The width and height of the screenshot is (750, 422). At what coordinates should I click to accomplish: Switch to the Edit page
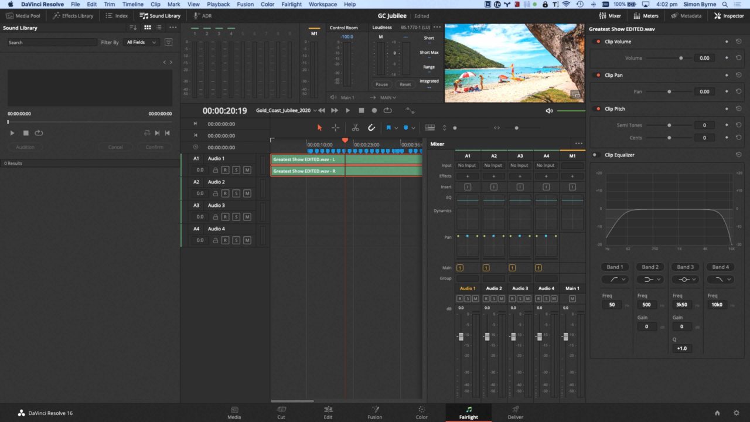328,413
